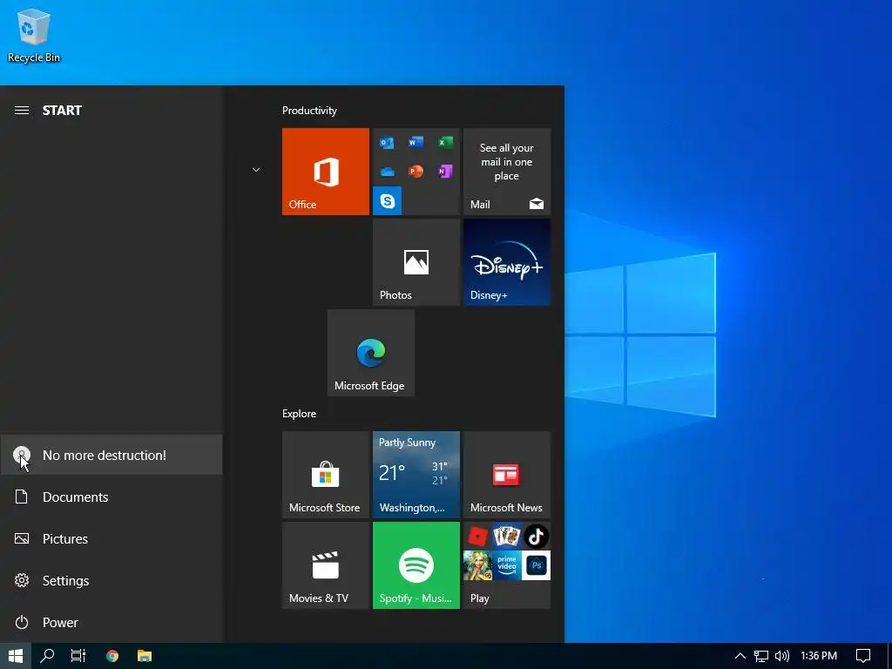The width and height of the screenshot is (892, 669).
Task: Open the Spotify Music tile
Action: tap(416, 565)
